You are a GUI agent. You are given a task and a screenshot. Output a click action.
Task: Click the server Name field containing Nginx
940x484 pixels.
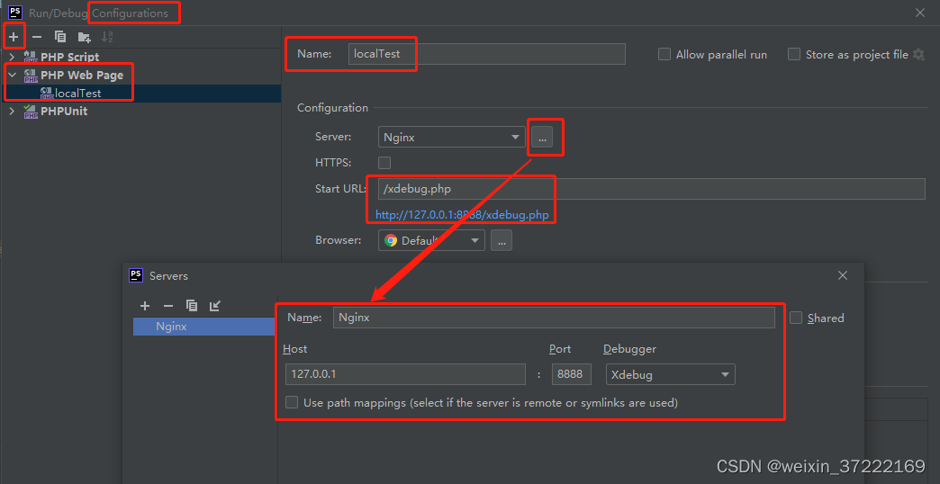coord(554,318)
